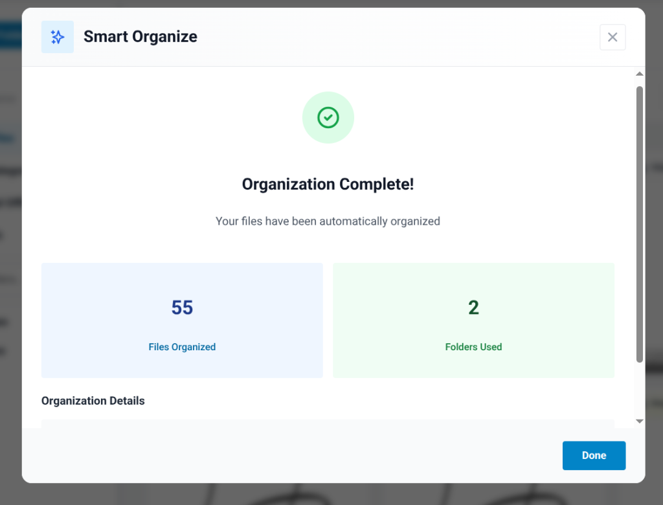Click the dialog vertical scrollbar thumb
Image resolution: width=663 pixels, height=505 pixels.
coord(639,224)
